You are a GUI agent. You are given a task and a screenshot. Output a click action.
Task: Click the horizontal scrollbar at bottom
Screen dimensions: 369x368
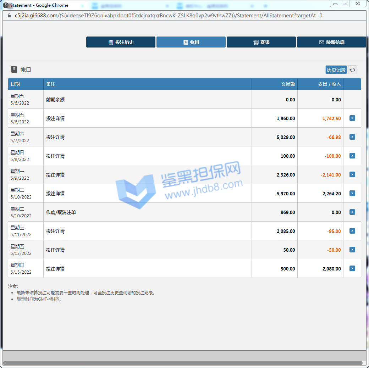183,363
